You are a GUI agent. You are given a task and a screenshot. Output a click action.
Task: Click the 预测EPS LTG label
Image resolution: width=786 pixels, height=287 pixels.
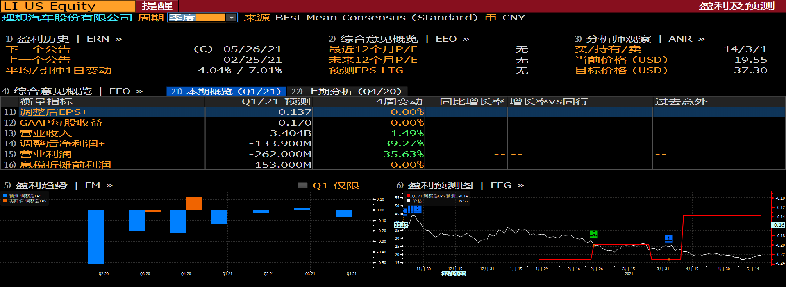coord(366,70)
